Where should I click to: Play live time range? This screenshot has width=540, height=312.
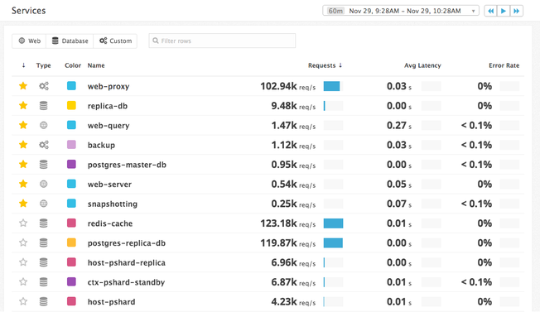pyautogui.click(x=504, y=11)
